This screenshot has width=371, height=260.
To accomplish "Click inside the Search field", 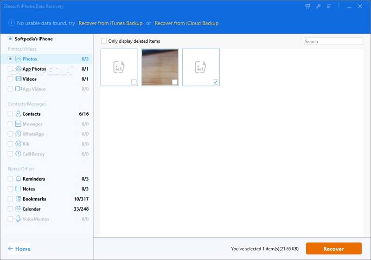I will coord(333,41).
